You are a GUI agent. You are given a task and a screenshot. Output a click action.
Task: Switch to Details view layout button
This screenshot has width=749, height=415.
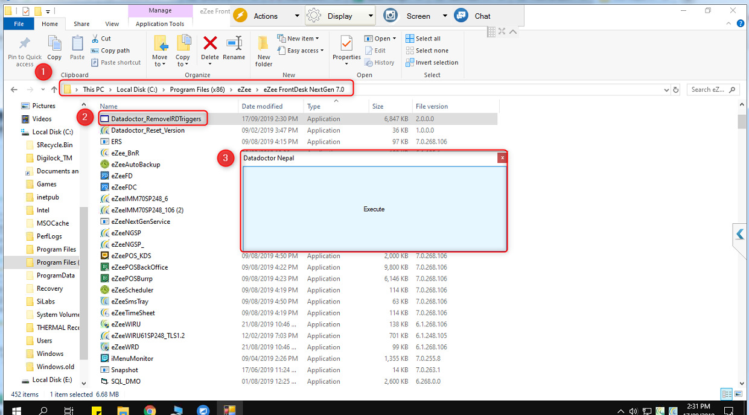[x=726, y=394]
